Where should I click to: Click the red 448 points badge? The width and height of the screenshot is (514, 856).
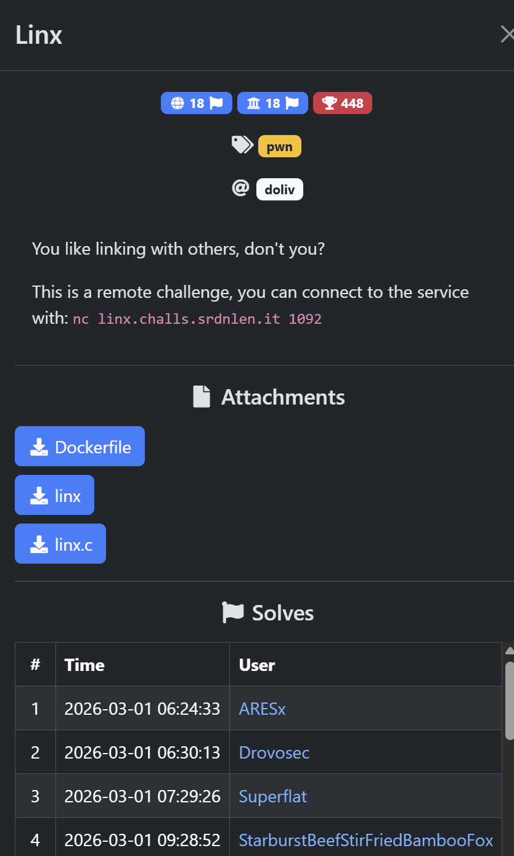pyautogui.click(x=343, y=103)
